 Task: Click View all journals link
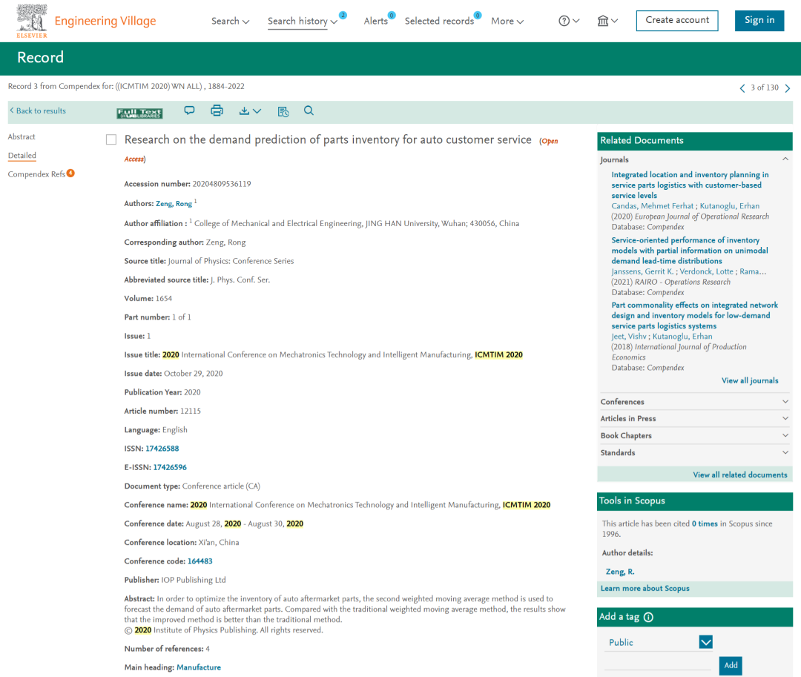click(750, 381)
